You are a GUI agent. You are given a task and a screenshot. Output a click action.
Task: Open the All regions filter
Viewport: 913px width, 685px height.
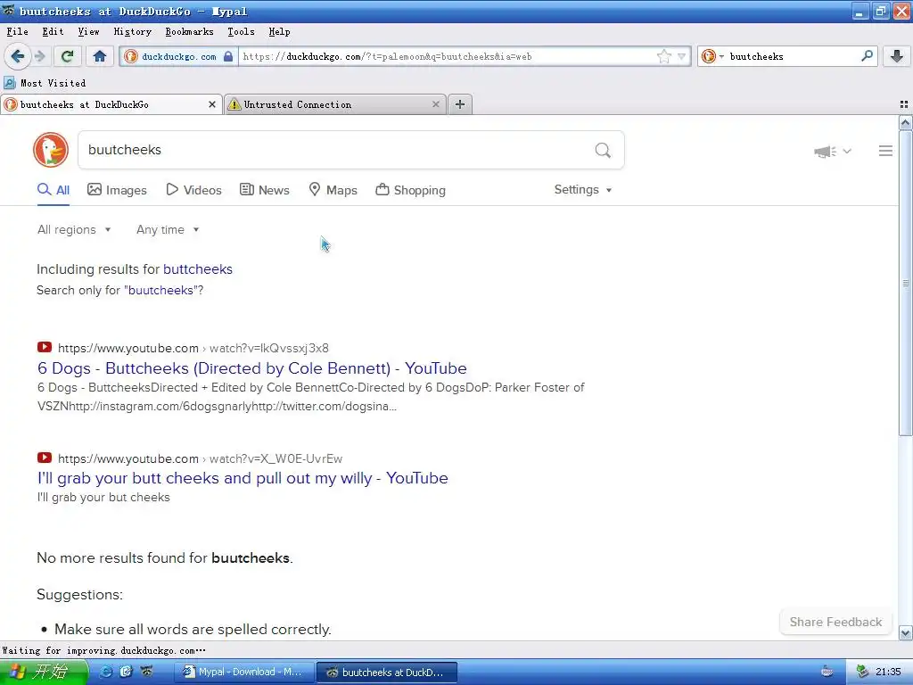[x=74, y=229]
